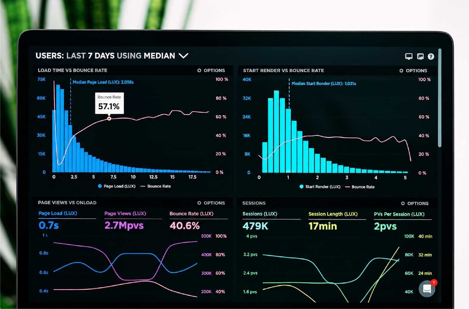Click the dashboard vertical scrollbar

[439, 98]
